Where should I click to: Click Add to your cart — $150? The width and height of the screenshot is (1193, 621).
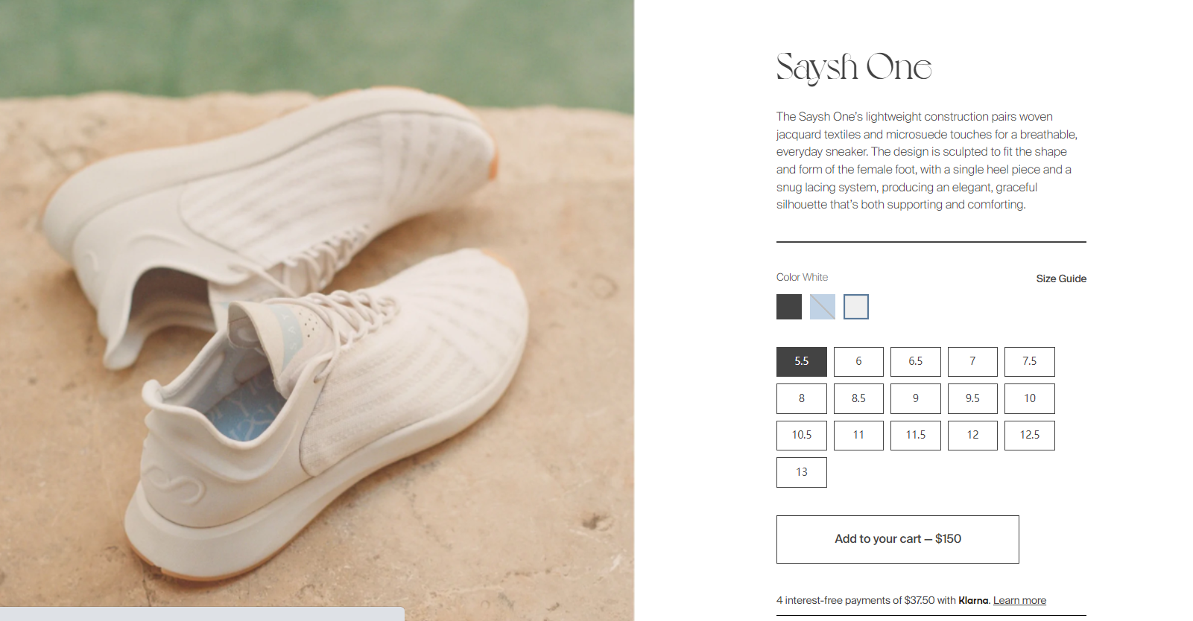click(898, 539)
